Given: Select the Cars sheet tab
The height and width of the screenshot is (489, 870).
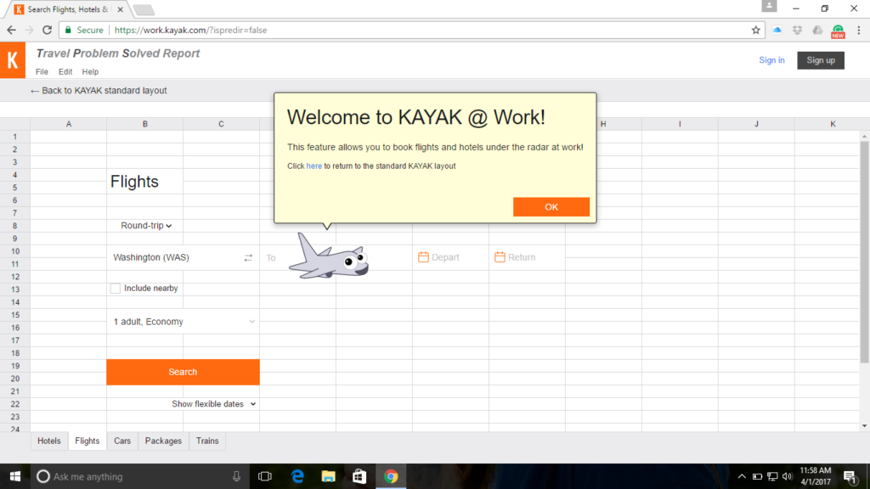Looking at the screenshot, I should (122, 441).
